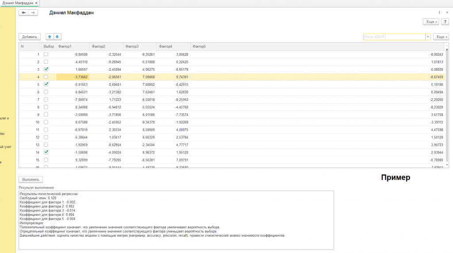Select cell 6,01586 in row 9

point(140,115)
